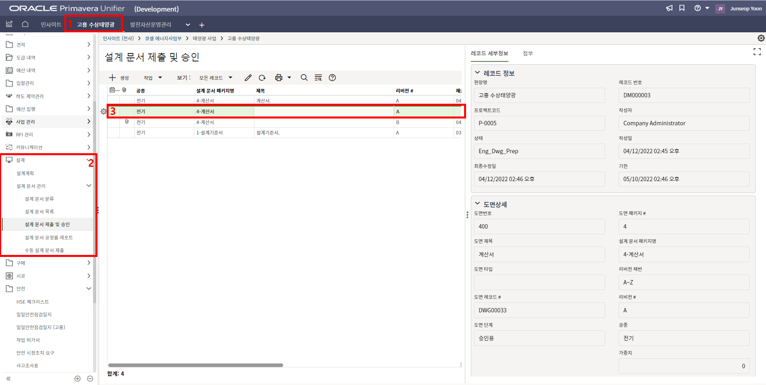Image resolution: width=766 pixels, height=385 pixels.
Task: Go to the home icon tab
Action: [25, 24]
